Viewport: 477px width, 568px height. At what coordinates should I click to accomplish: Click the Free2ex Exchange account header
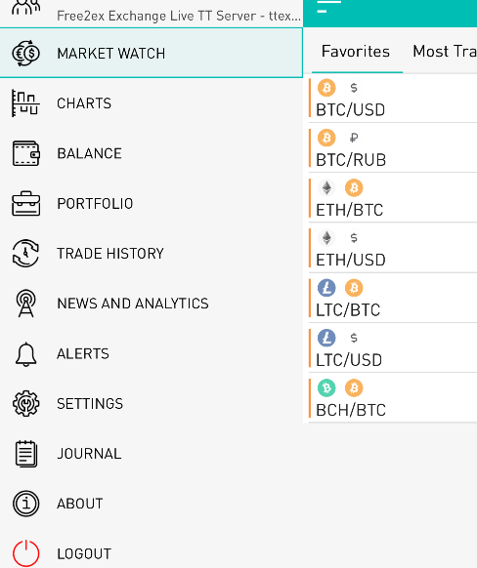coord(152,14)
